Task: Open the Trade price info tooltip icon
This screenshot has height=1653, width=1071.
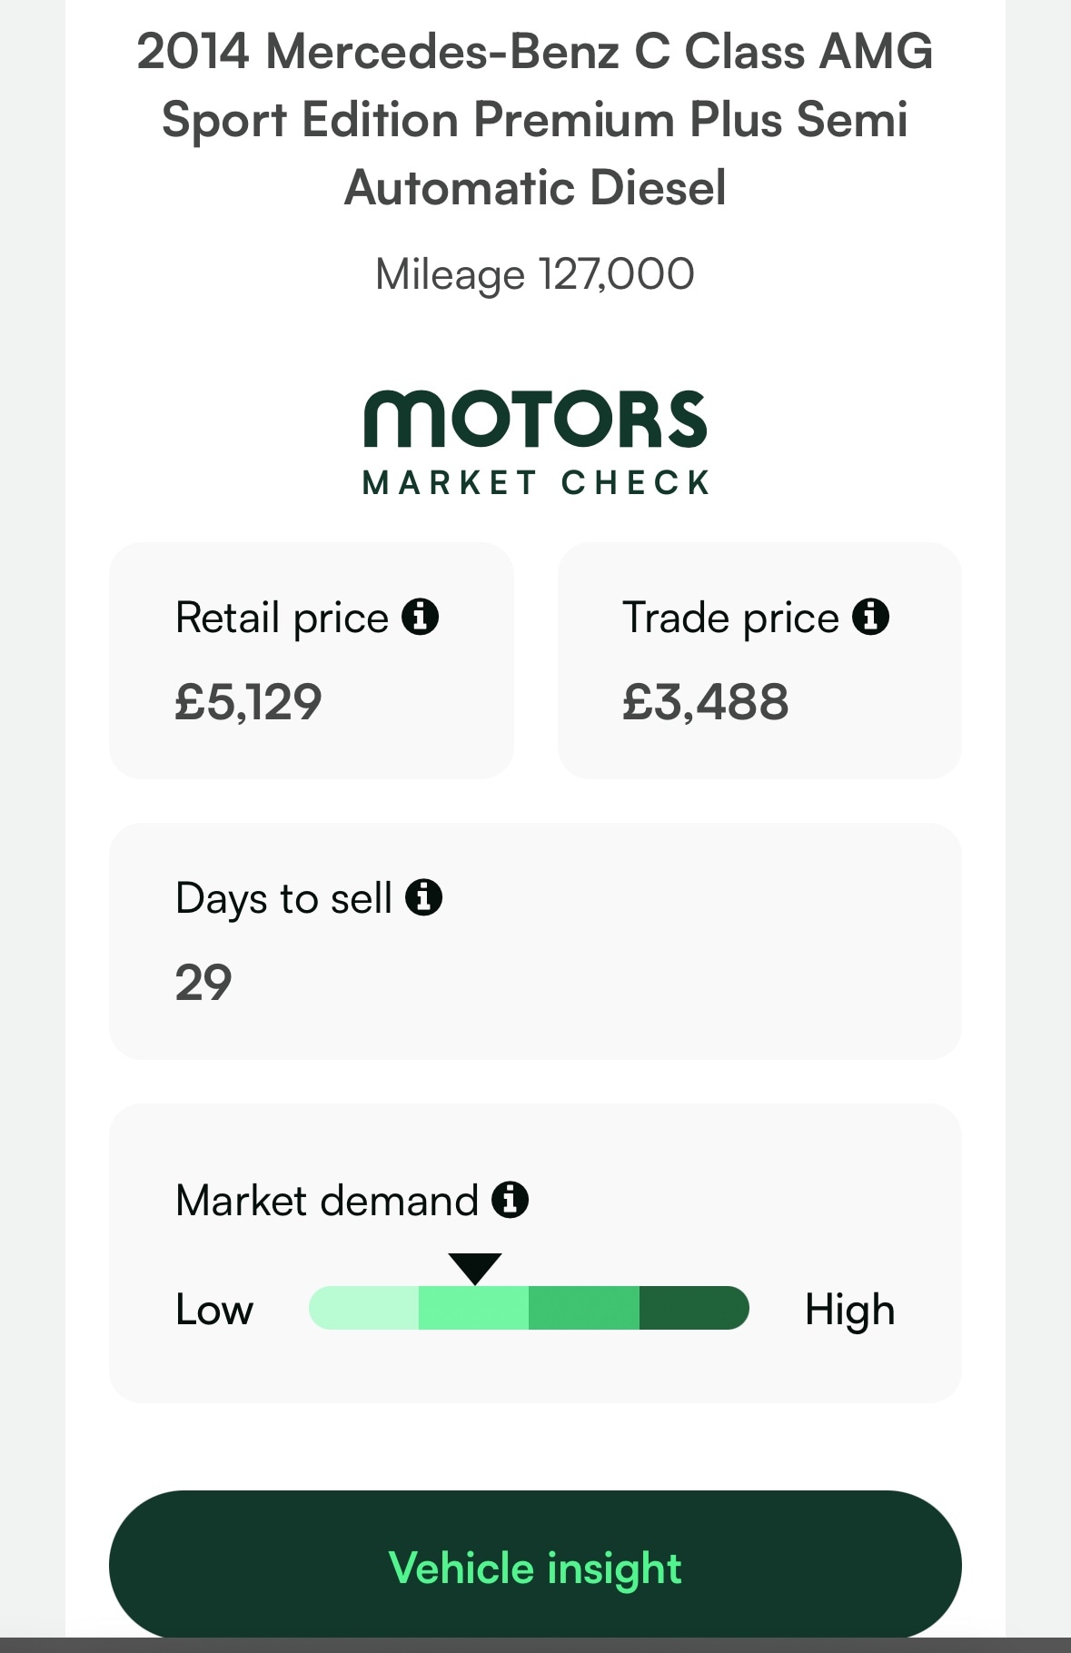Action: (870, 617)
